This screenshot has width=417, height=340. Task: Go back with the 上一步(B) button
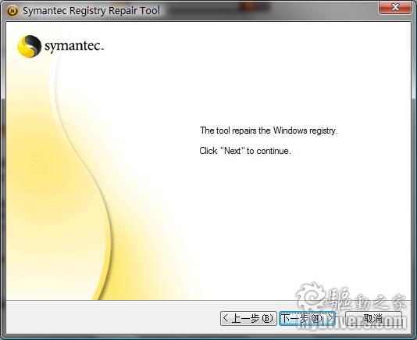(248, 318)
